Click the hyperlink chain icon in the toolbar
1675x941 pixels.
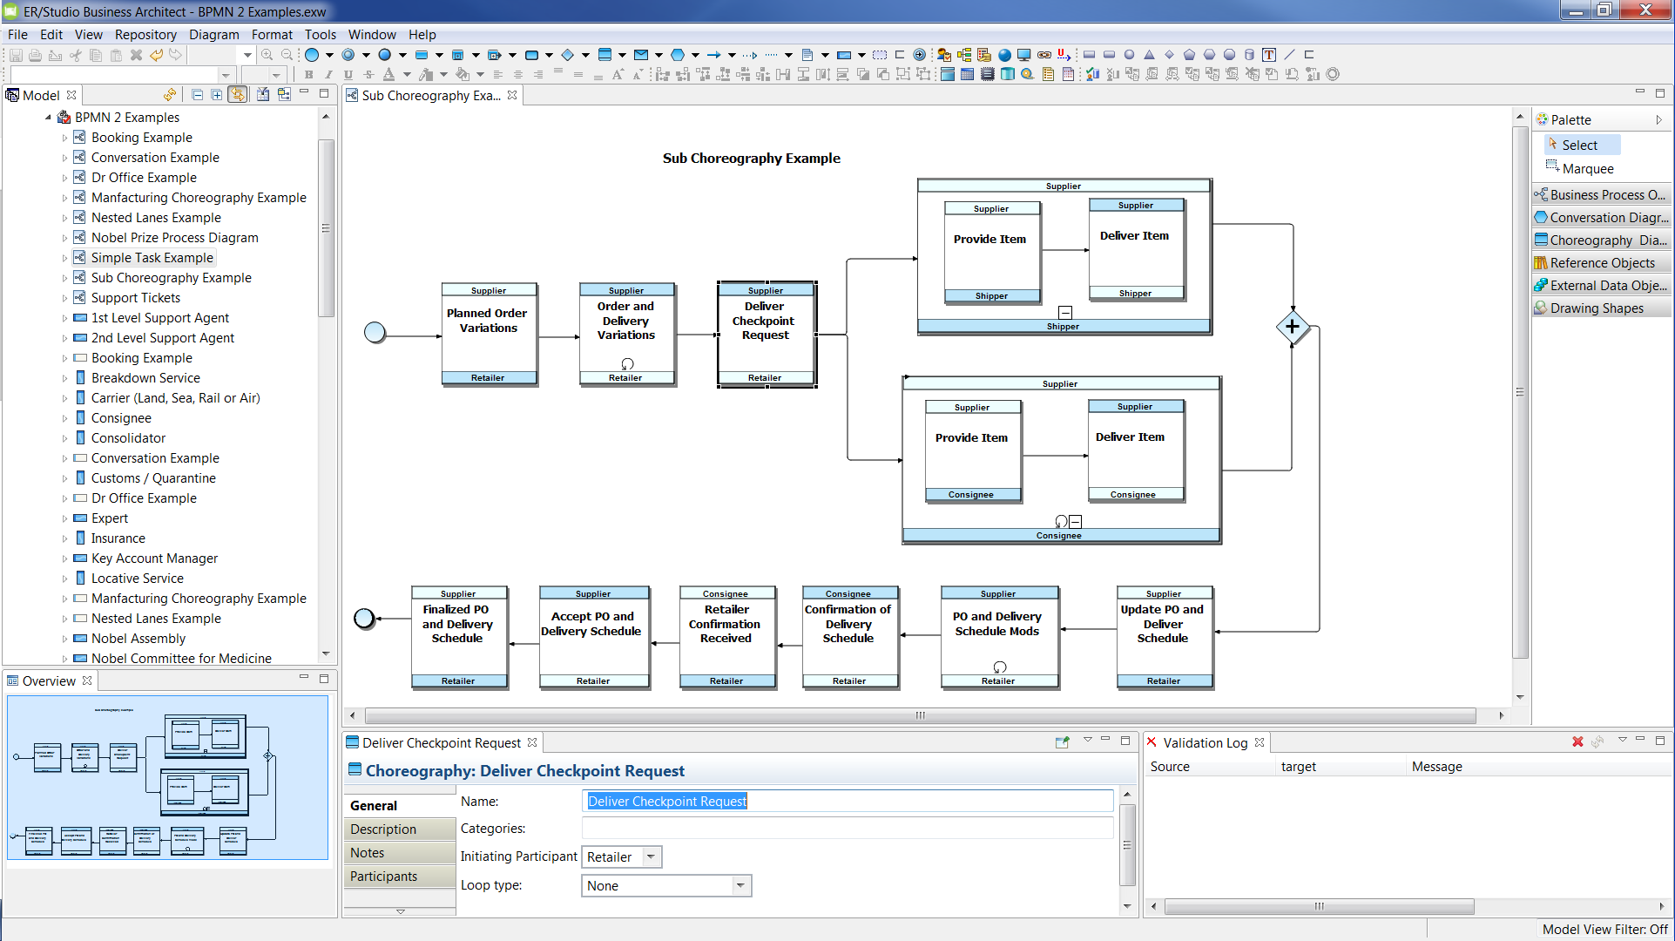(x=1043, y=54)
